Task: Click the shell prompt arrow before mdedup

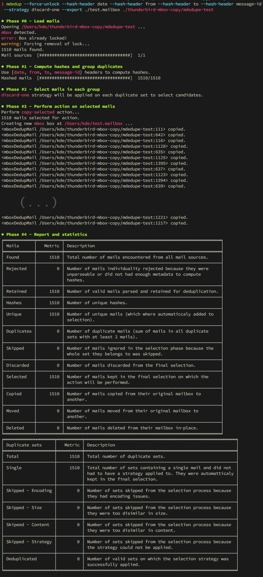Action: tap(3, 4)
